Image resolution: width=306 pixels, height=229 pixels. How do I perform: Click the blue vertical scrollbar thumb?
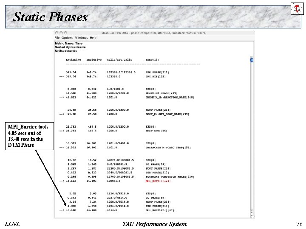pyautogui.click(x=252, y=60)
